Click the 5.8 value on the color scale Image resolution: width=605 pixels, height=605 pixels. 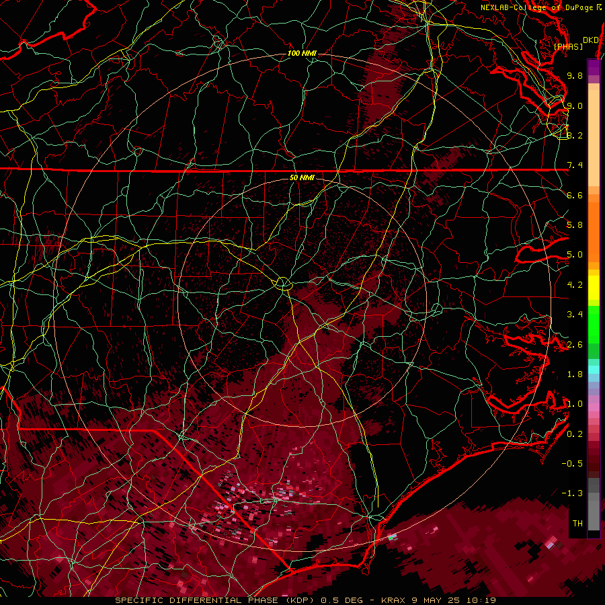575,225
